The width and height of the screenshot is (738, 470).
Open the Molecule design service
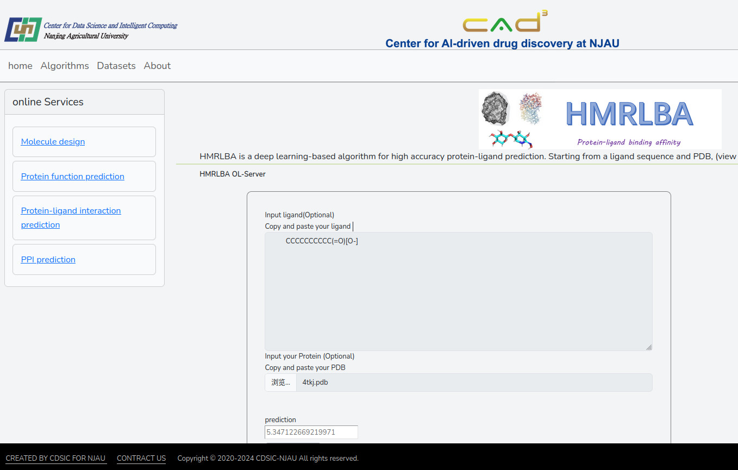(53, 142)
